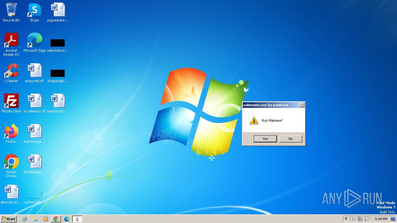The image size is (397, 223).
Task: Select the excellentpo.rtf document icon
Action: tap(34, 103)
